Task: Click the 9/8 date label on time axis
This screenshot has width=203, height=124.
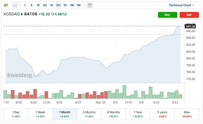Action: point(141,102)
